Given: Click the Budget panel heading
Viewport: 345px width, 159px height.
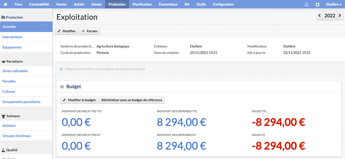Looking at the screenshot, I should pyautogui.click(x=74, y=87).
